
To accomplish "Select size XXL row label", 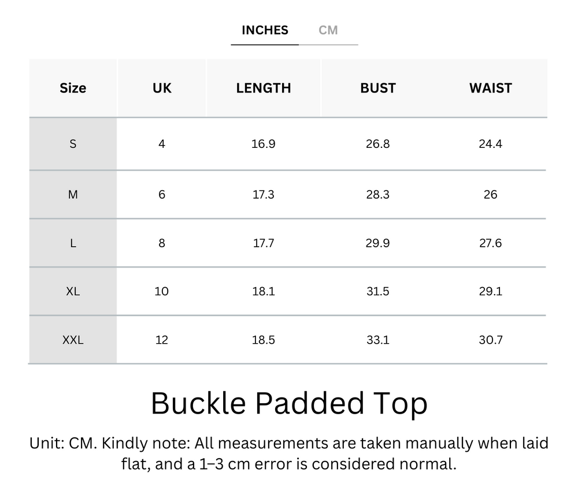I will (x=73, y=340).
